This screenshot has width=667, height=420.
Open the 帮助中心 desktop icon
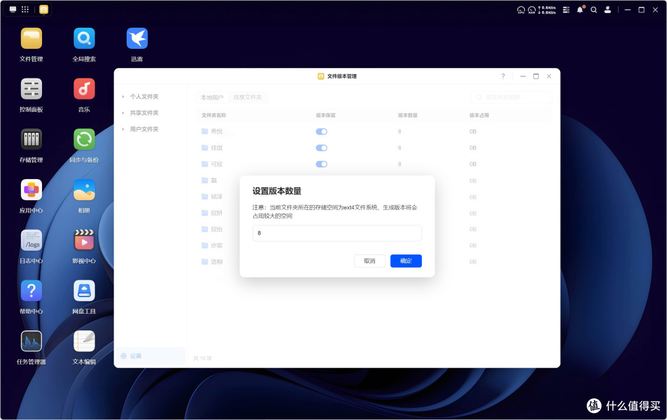click(31, 291)
